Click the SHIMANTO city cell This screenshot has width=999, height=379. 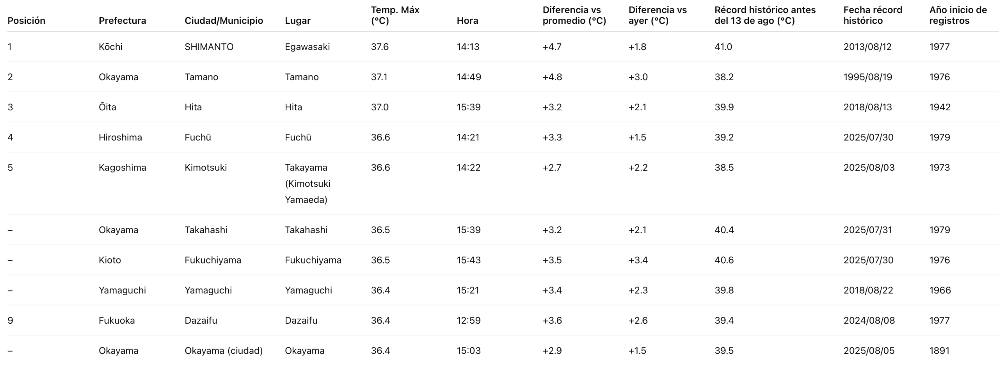click(209, 47)
